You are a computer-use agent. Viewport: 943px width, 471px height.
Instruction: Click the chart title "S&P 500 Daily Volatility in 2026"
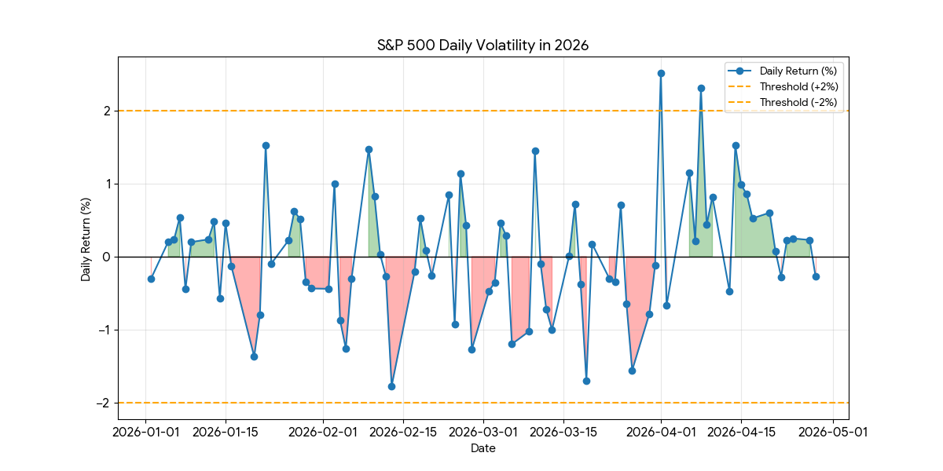tap(483, 46)
